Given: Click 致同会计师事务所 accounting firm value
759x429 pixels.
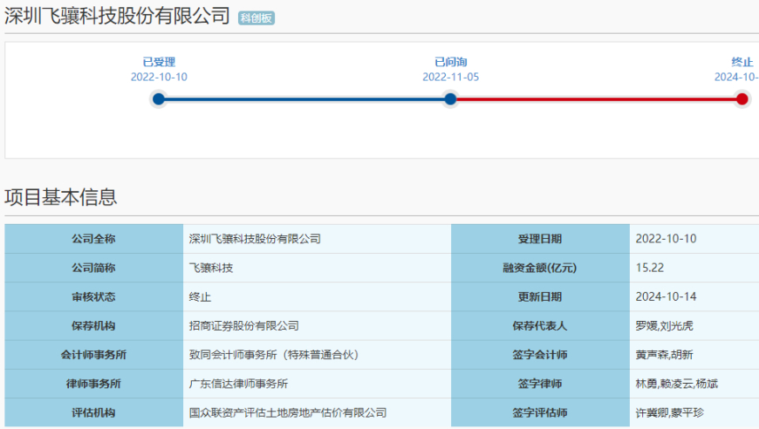Looking at the screenshot, I should [x=274, y=355].
